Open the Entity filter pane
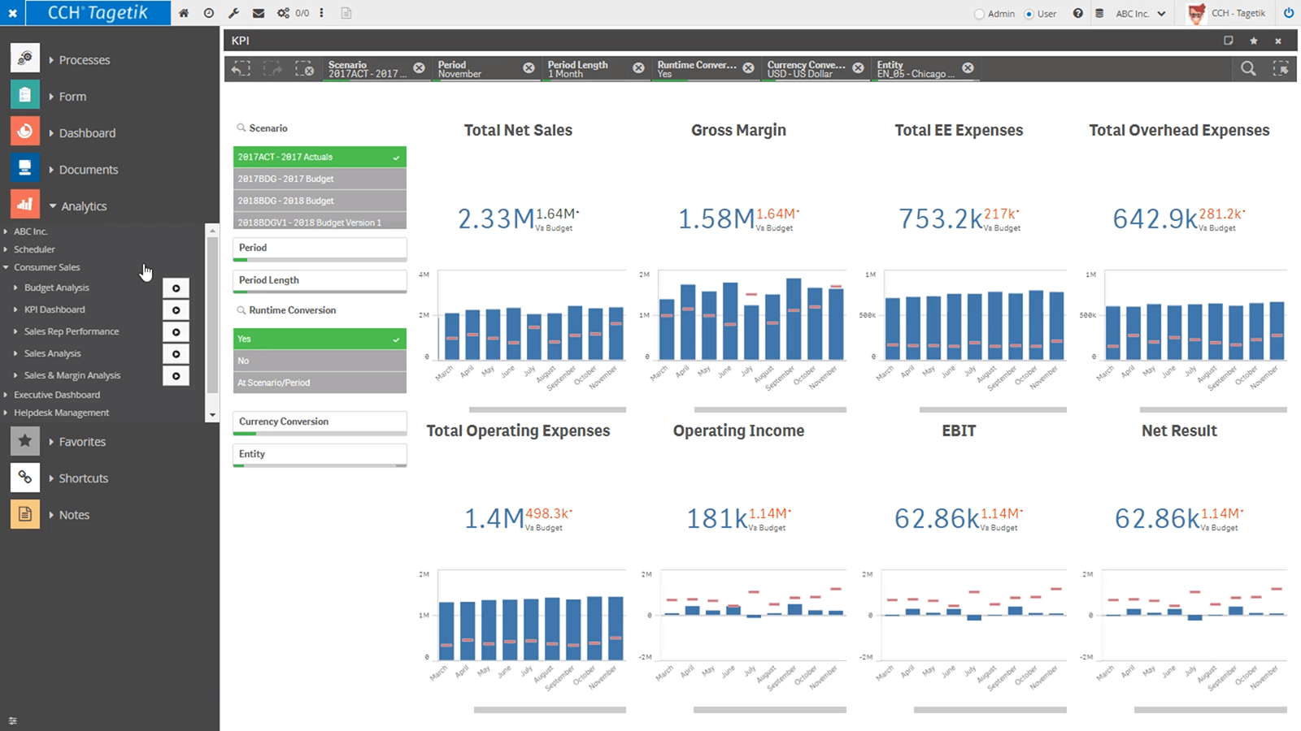This screenshot has width=1301, height=731. (320, 455)
